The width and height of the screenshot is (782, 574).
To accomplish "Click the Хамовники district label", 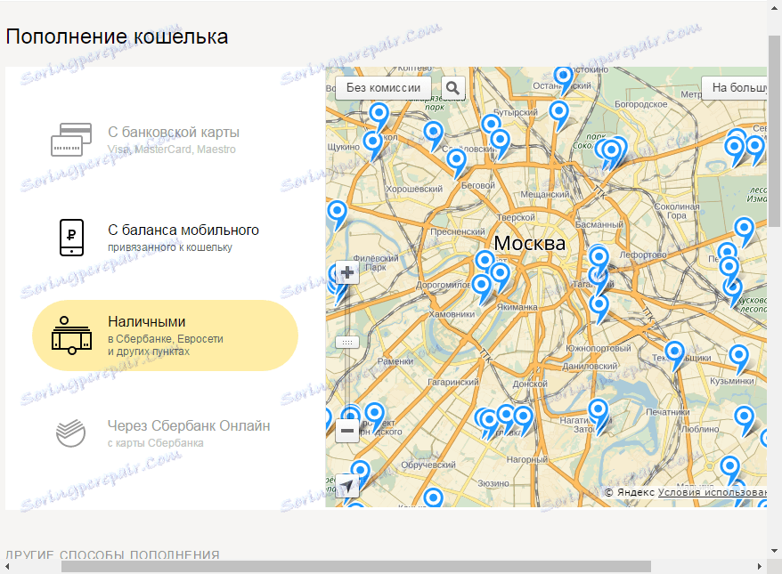I will point(452,314).
